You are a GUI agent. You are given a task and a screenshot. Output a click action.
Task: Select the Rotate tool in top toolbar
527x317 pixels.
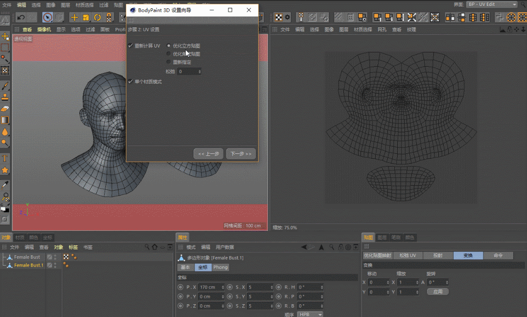[x=97, y=18]
